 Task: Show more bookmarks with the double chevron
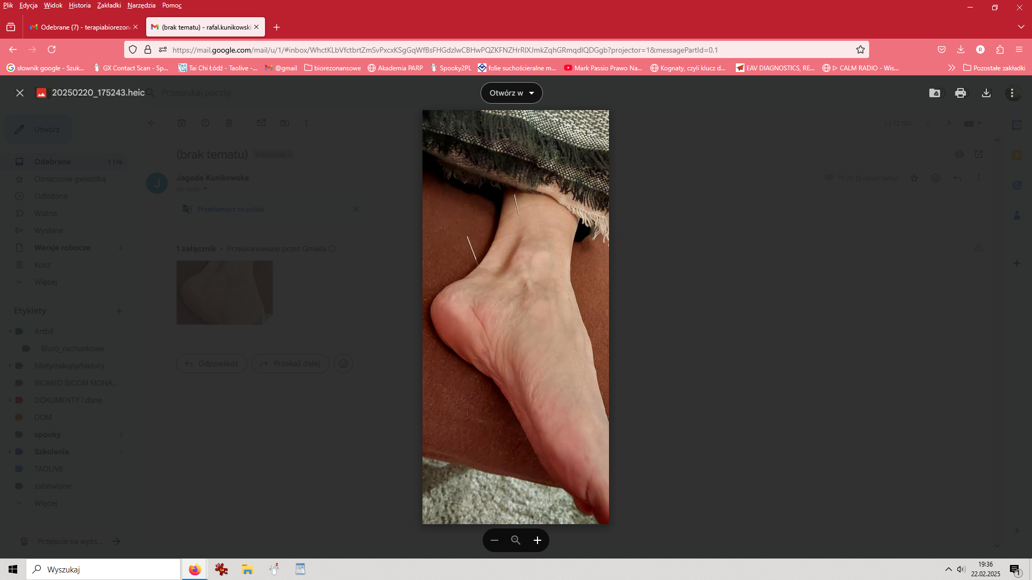pyautogui.click(x=951, y=68)
